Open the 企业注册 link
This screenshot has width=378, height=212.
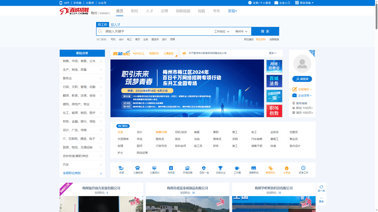pos(305,96)
